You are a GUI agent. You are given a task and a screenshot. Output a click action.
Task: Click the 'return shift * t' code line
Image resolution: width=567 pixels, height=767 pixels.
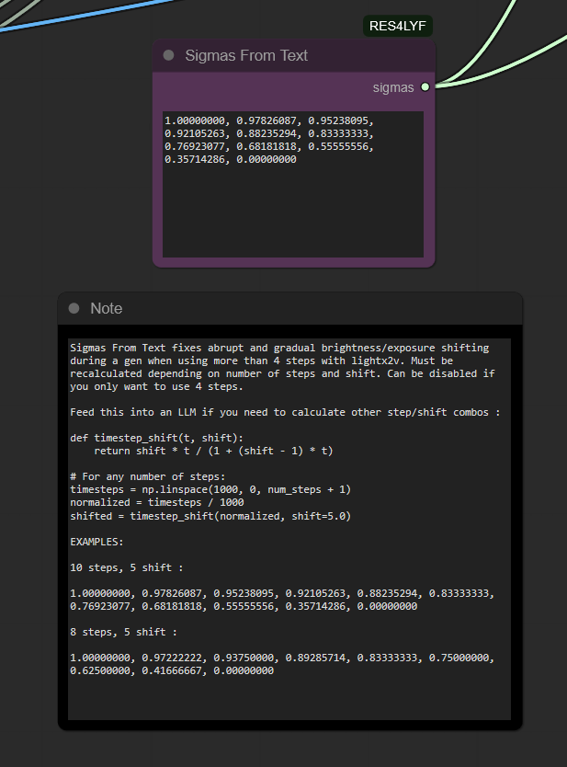pyautogui.click(x=213, y=451)
